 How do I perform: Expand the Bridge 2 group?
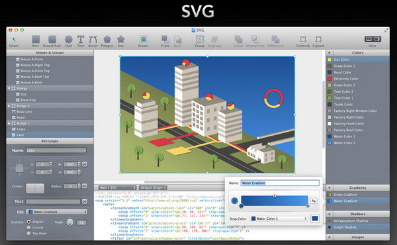pyautogui.click(x=9, y=106)
